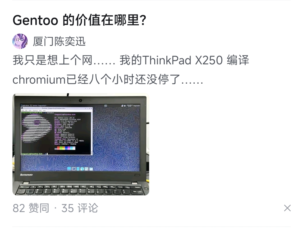The width and height of the screenshot is (303, 228).
Task: Dismiss this answer card with the X
Action: pyautogui.click(x=287, y=208)
